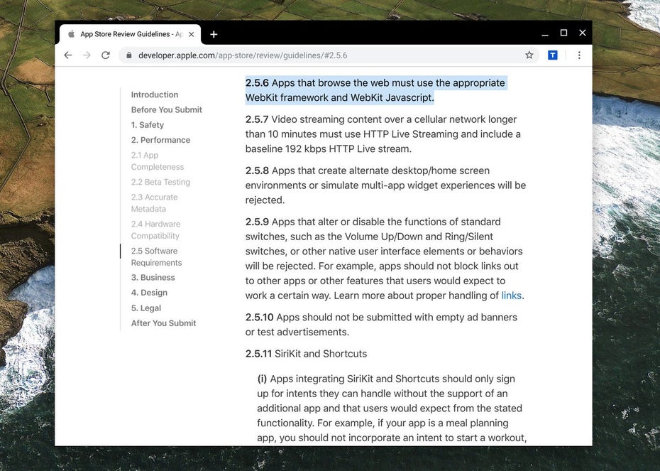660x471 pixels.
Task: Select 2. Performance in sidebar
Action: (x=160, y=140)
